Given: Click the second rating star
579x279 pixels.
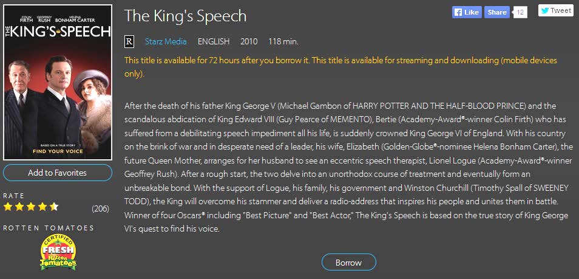Looking at the screenshot, I should click(20, 207).
